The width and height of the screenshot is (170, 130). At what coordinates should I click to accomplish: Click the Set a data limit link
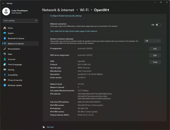(x=74, y=31)
